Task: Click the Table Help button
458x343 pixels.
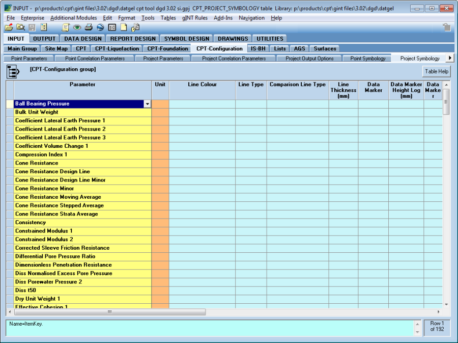Action: pyautogui.click(x=437, y=72)
